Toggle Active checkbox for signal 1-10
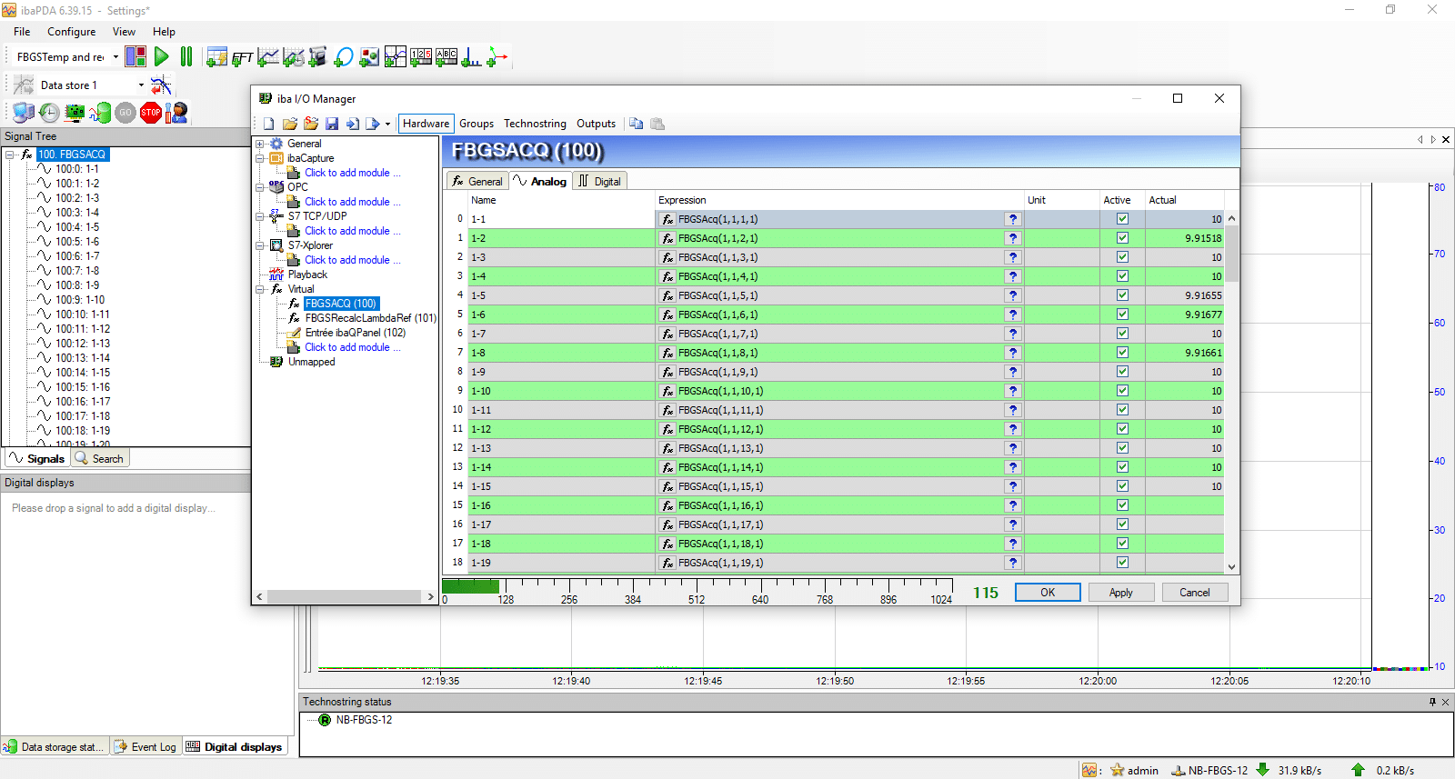Screen dimensions: 1455x779 click(1122, 391)
